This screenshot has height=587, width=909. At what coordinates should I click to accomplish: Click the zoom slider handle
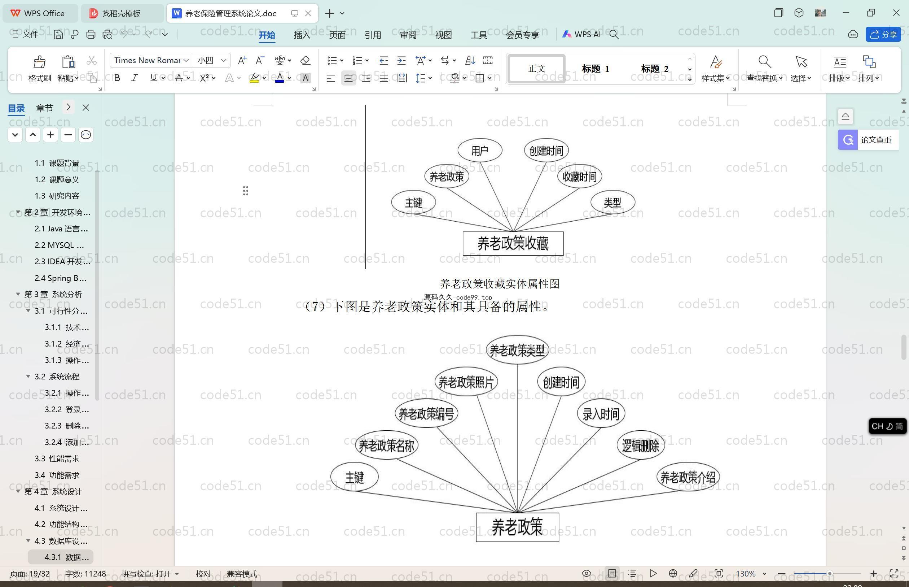pos(829,573)
